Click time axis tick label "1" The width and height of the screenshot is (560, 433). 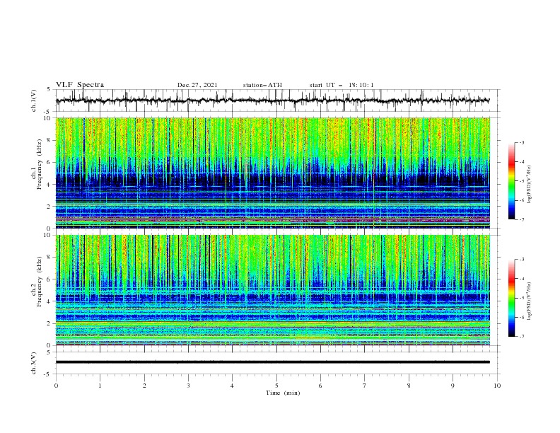[100, 386]
